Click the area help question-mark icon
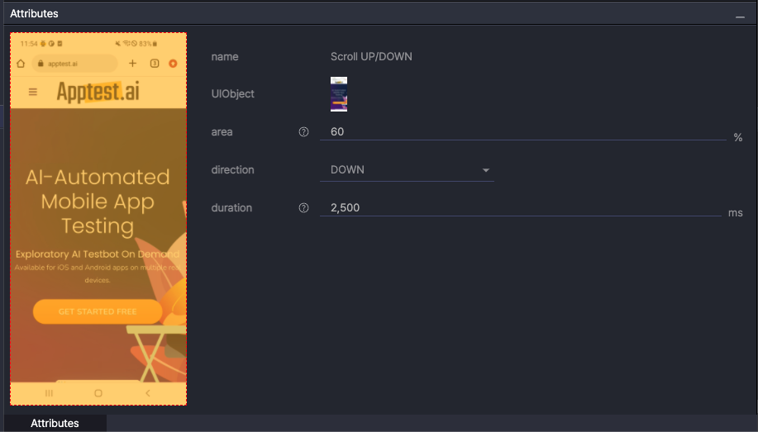The width and height of the screenshot is (758, 432). [303, 132]
